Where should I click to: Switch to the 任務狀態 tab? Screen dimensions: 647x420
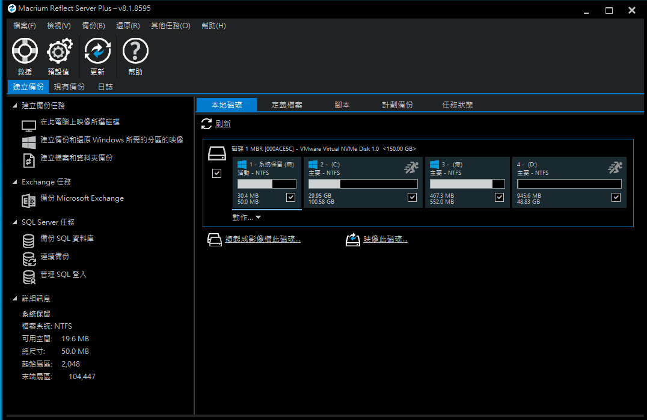[457, 105]
